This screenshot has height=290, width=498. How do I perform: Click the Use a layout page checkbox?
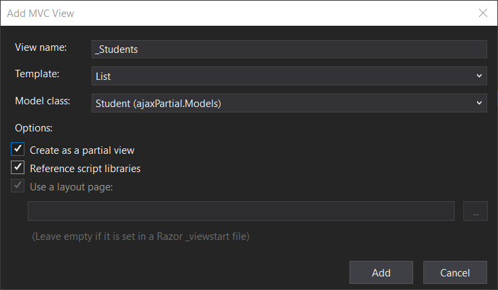(18, 186)
